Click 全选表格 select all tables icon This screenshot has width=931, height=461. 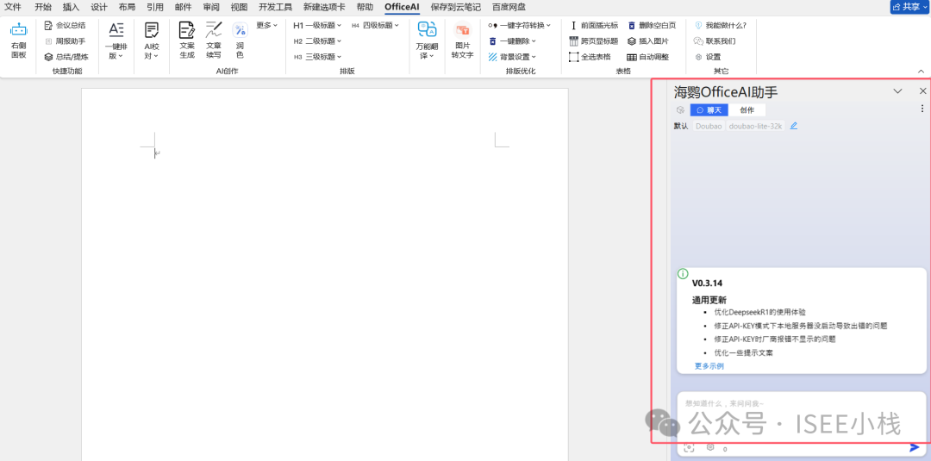pos(573,57)
